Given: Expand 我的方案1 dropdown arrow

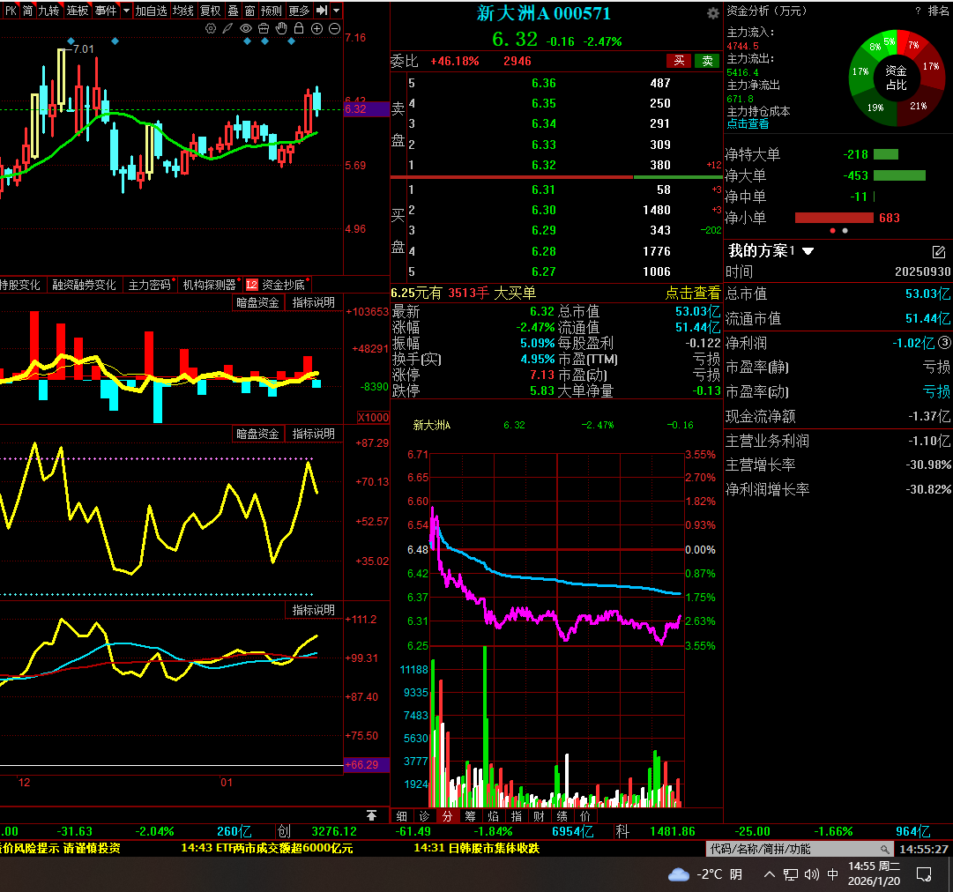Looking at the screenshot, I should point(808,251).
